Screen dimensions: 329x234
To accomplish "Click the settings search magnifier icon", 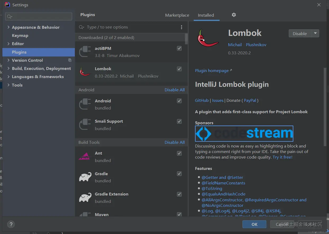I will (x=10, y=17).
